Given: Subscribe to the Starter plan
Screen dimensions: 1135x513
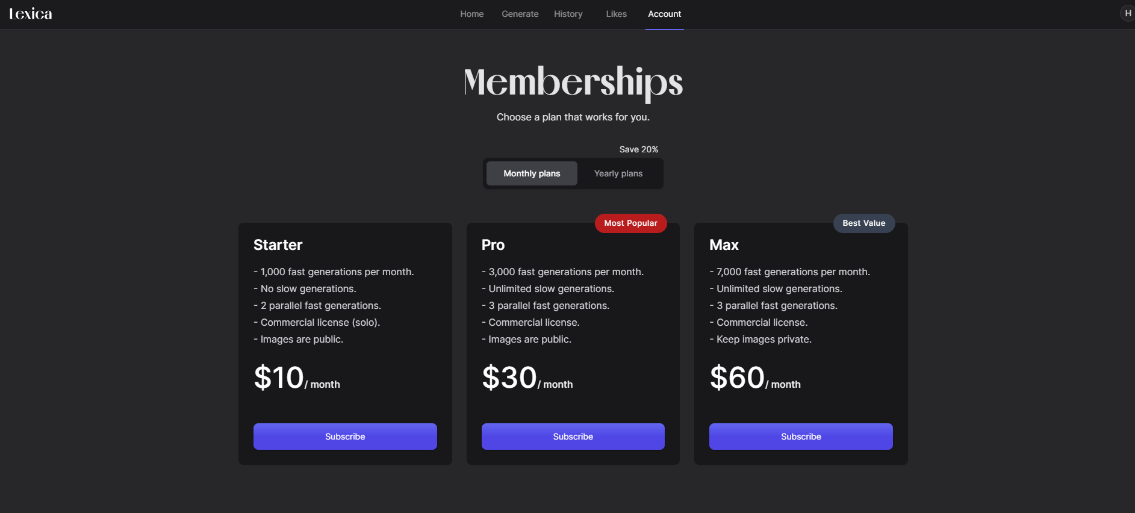Looking at the screenshot, I should click(345, 437).
